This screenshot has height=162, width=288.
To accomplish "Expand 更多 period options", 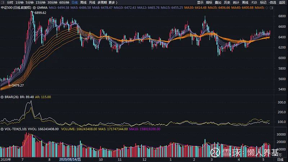I will pyautogui.click(x=113, y=3).
